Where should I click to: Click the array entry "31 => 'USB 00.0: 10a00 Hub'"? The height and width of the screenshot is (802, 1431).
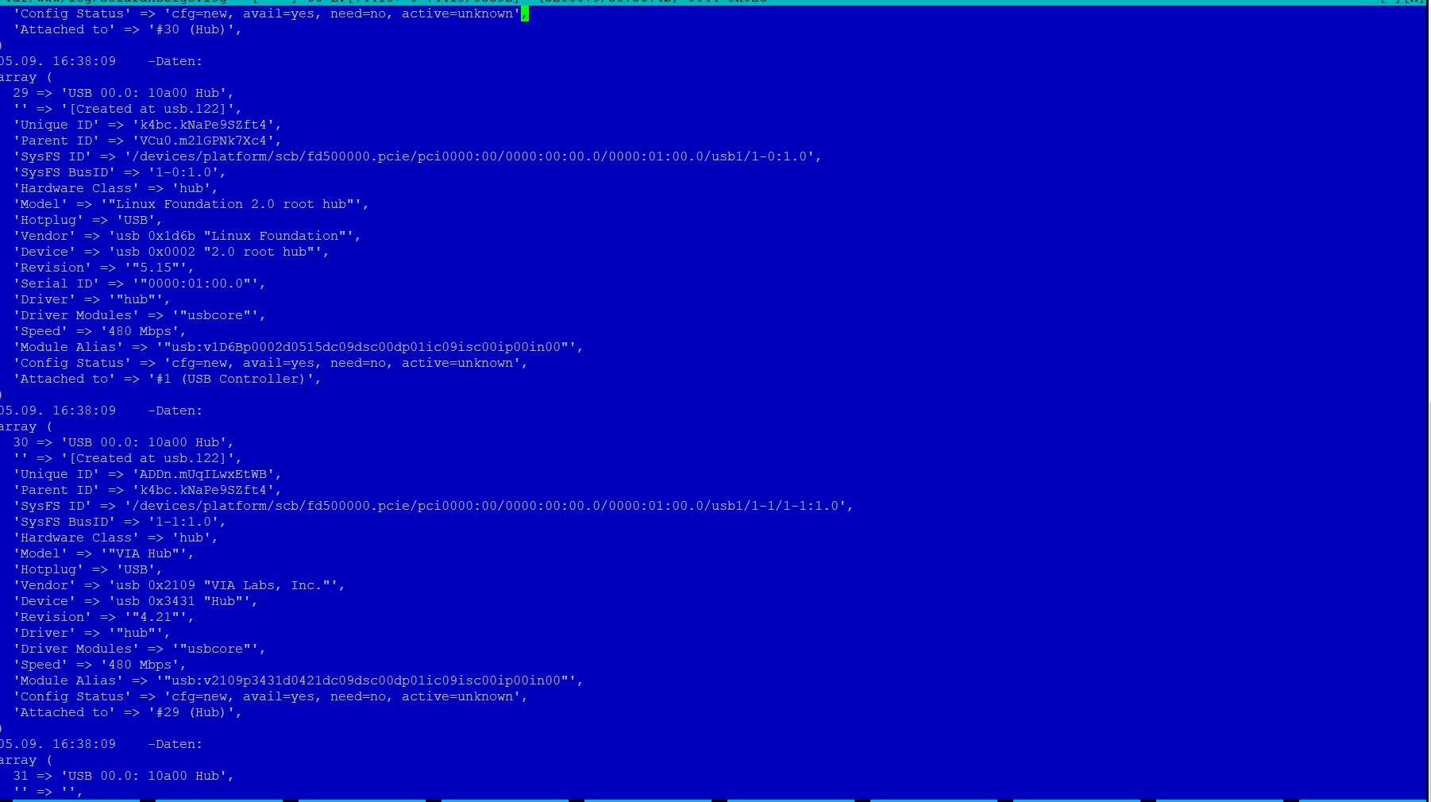pyautogui.click(x=123, y=776)
